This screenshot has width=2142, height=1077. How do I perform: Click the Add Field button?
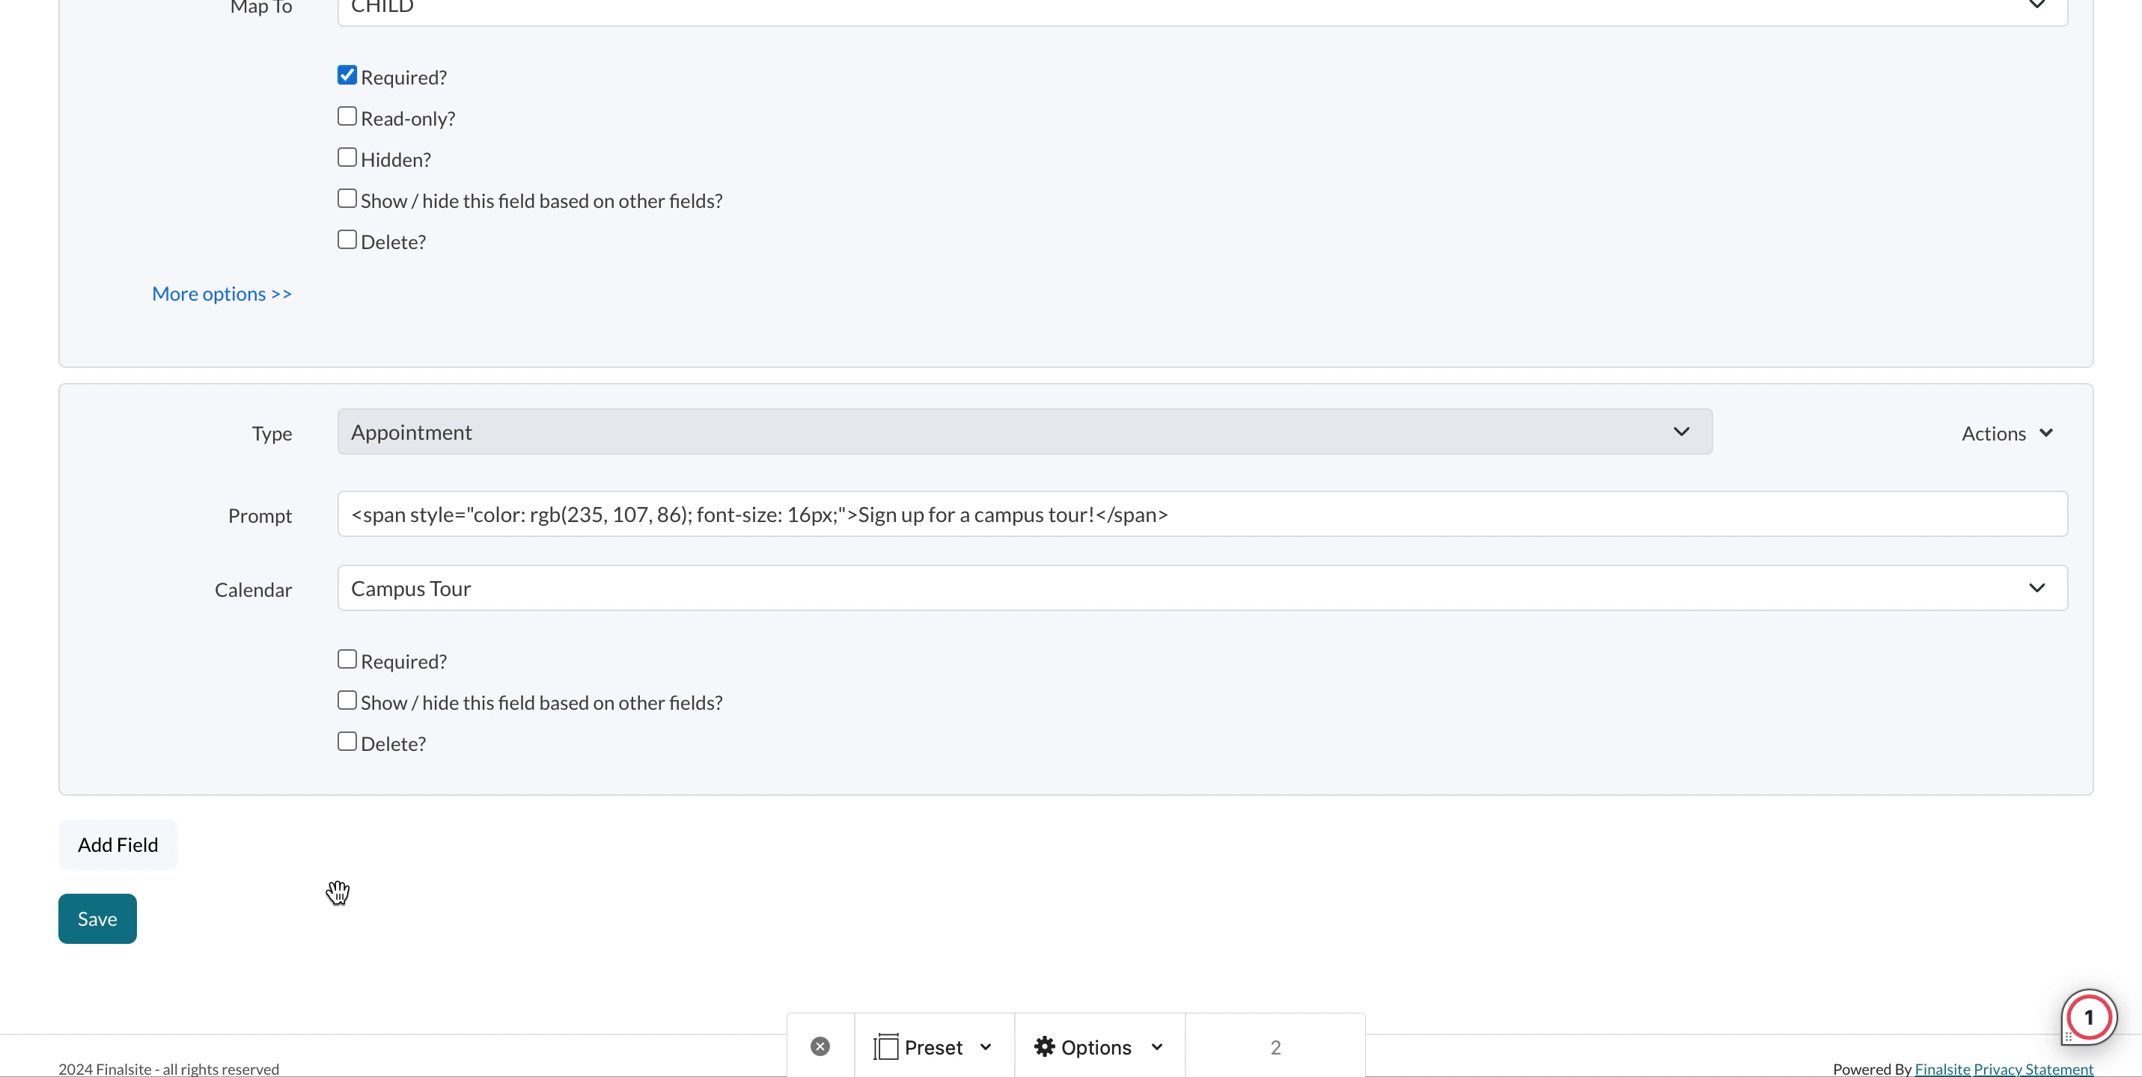[x=118, y=844]
